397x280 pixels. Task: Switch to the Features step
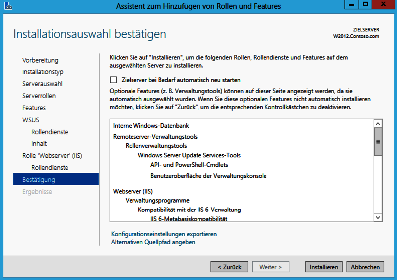[x=34, y=108]
